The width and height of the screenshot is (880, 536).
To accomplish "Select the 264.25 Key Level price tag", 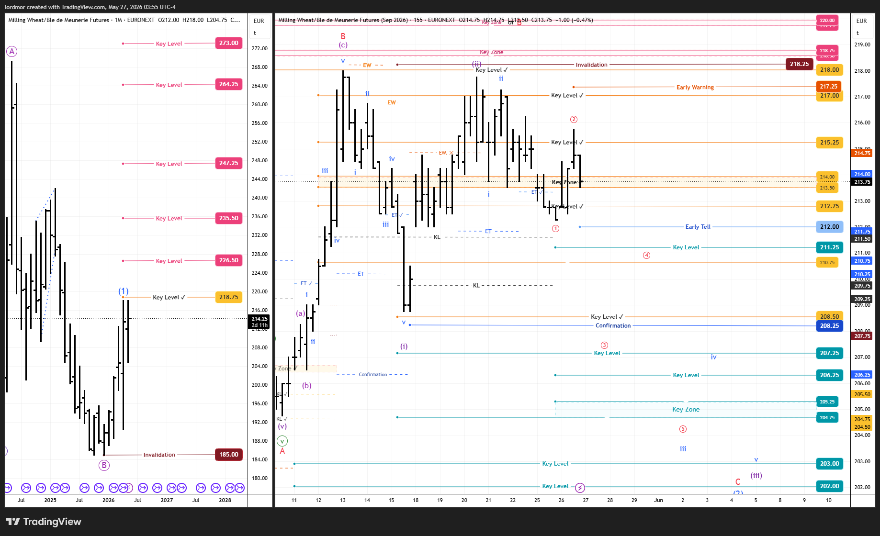I will [x=229, y=84].
